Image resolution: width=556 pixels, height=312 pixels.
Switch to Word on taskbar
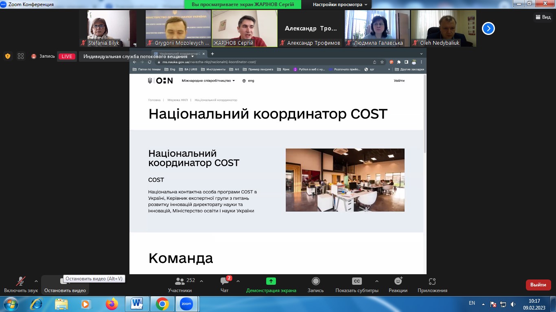click(137, 304)
